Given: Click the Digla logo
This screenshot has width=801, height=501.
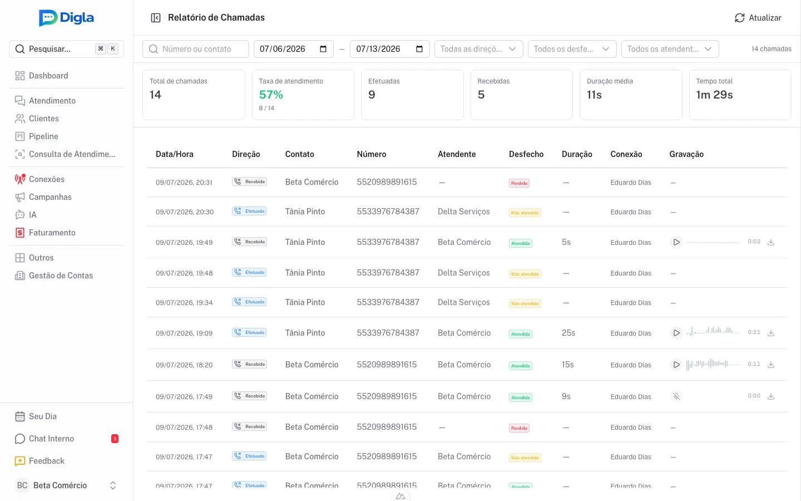Looking at the screenshot, I should 66,18.
